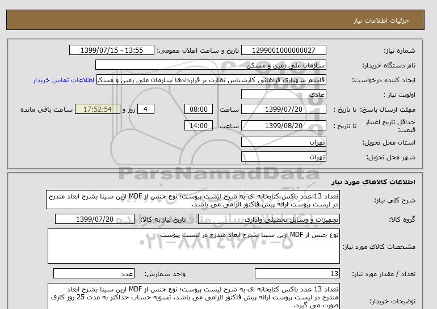The height and width of the screenshot is (309, 437).
Task: Click label شماره نیاز
Action: [x=400, y=50]
